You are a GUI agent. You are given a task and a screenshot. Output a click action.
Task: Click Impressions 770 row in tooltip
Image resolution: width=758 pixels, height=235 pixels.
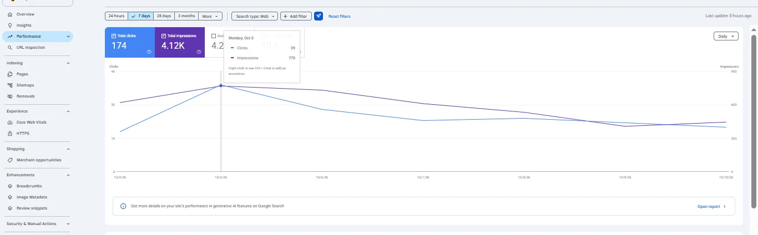point(262,58)
